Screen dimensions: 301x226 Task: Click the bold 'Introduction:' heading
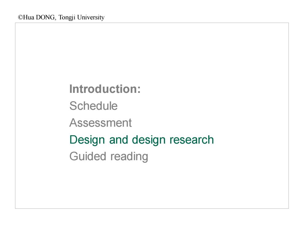point(105,89)
